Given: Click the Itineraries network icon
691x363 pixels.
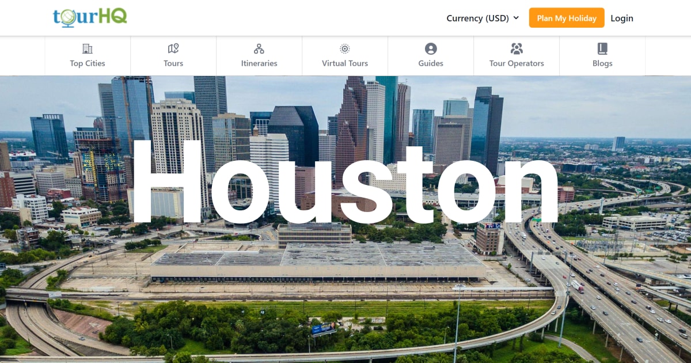Looking at the screenshot, I should pyautogui.click(x=259, y=49).
